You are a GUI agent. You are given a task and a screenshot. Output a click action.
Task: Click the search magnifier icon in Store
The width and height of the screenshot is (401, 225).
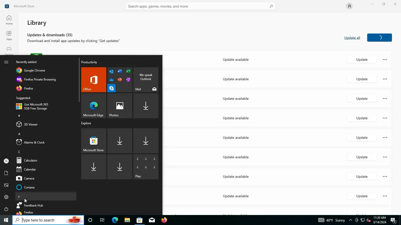271,6
